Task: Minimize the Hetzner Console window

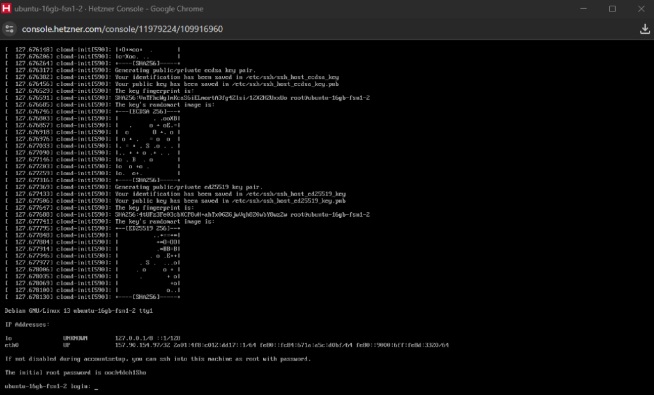Action: click(x=582, y=9)
